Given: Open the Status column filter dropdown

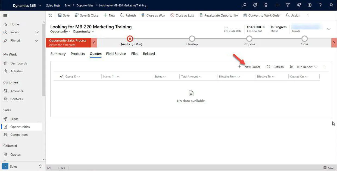Looking at the screenshot, I should pos(164,76).
